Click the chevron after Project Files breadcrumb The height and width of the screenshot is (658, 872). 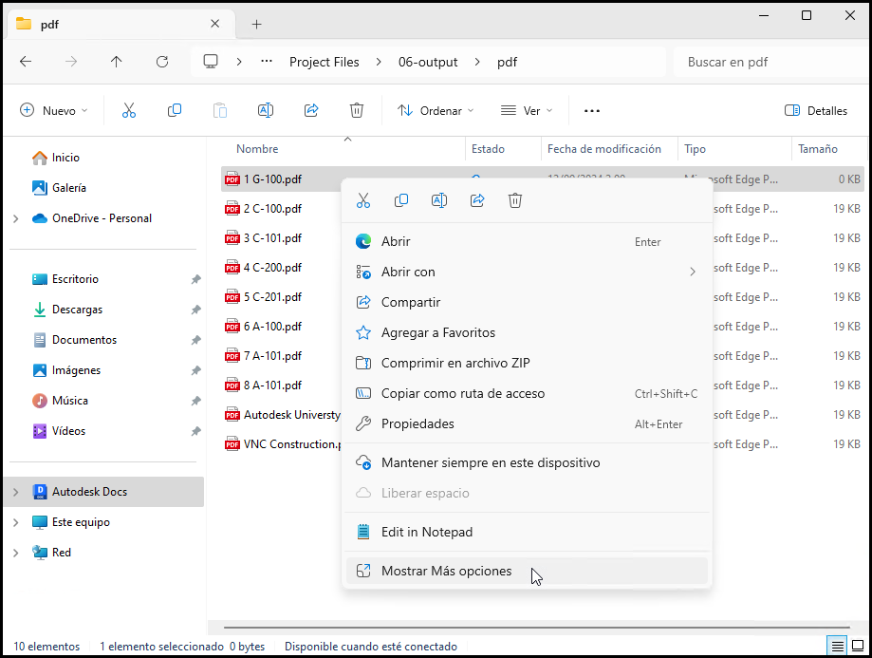(379, 62)
